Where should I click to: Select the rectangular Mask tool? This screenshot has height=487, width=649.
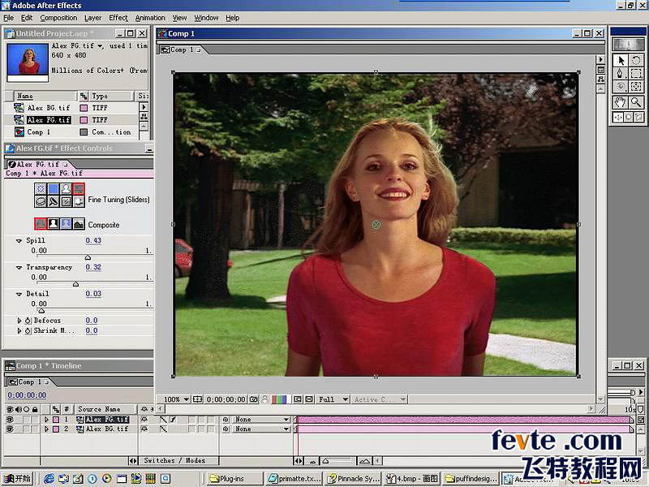pos(636,73)
